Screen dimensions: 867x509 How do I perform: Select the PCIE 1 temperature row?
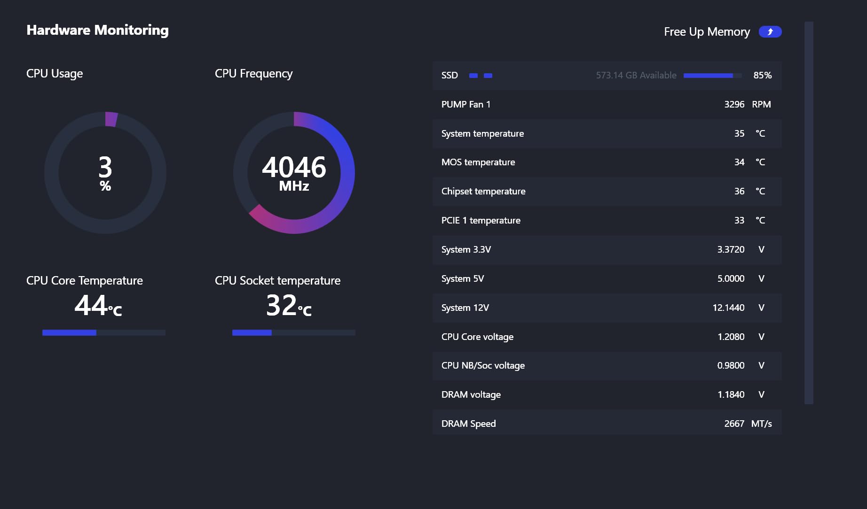tap(607, 220)
